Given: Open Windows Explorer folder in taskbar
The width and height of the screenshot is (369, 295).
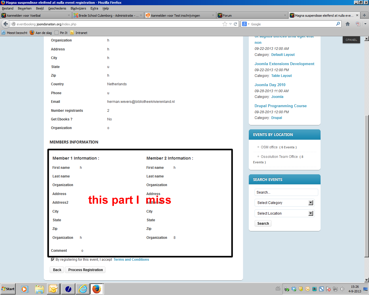Looking at the screenshot, I should point(39,289).
